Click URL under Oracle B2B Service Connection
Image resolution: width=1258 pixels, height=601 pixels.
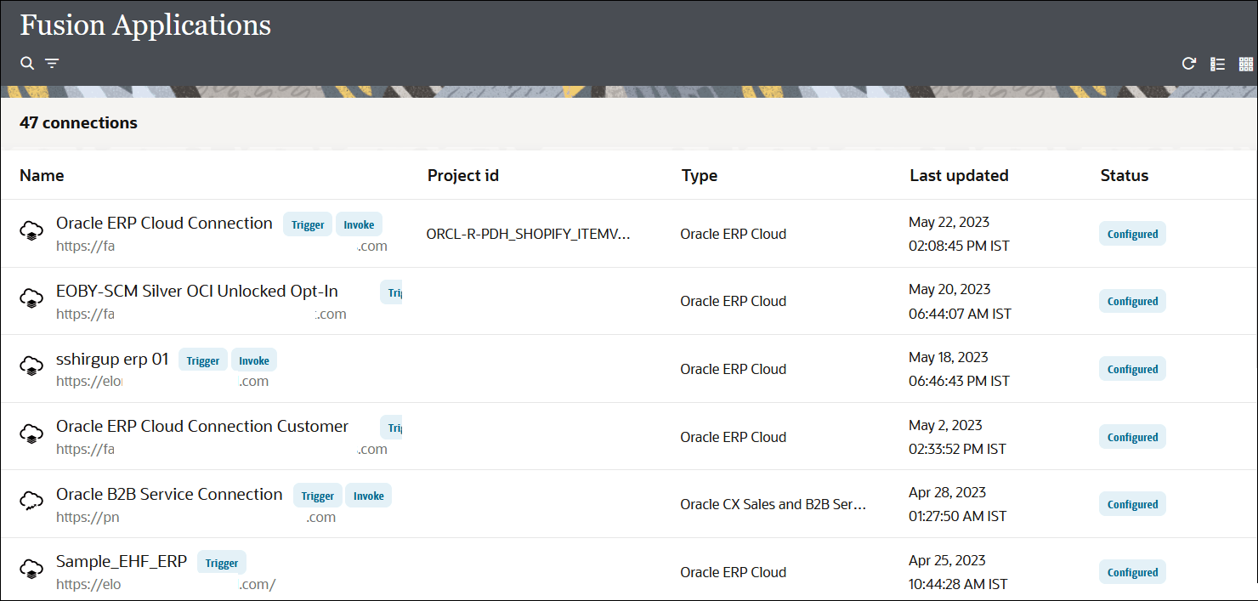click(x=195, y=517)
